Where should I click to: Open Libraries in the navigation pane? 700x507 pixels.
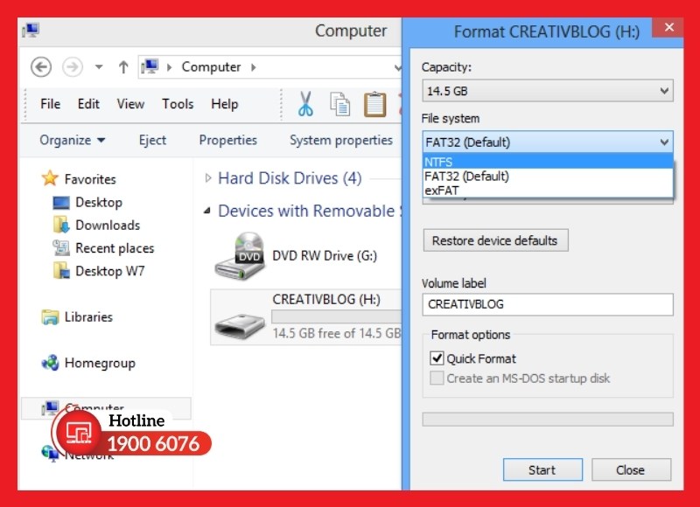(88, 317)
